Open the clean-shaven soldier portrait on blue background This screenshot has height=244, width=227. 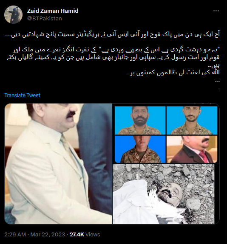tap(140, 149)
